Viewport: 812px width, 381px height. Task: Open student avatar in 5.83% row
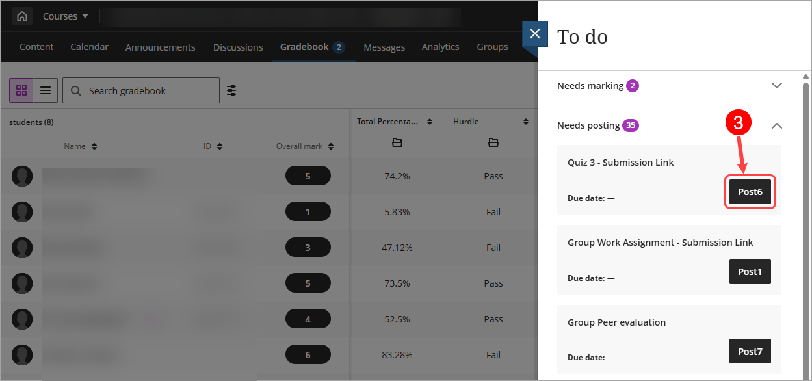click(x=22, y=212)
